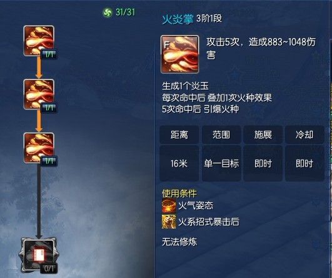Click the 使用条件 section heading

pyautogui.click(x=179, y=193)
